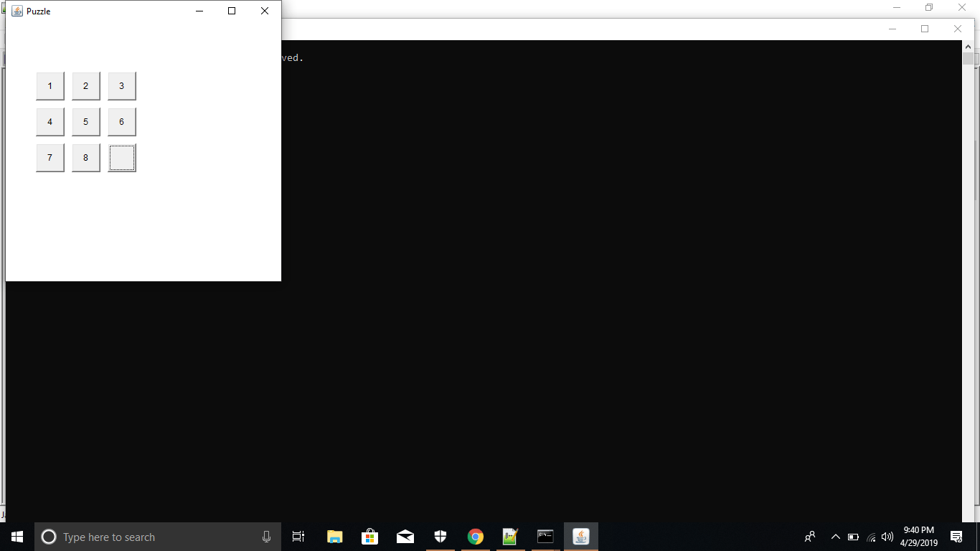Viewport: 980px width, 551px height.
Task: Launch Windows Defender Security from the taskbar
Action: [440, 536]
